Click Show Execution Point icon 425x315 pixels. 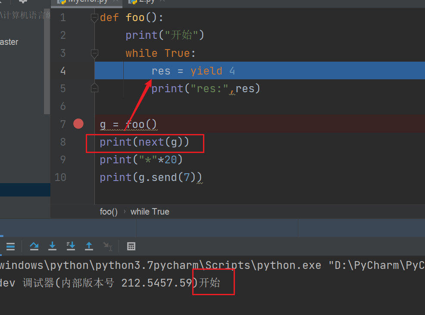pos(10,246)
